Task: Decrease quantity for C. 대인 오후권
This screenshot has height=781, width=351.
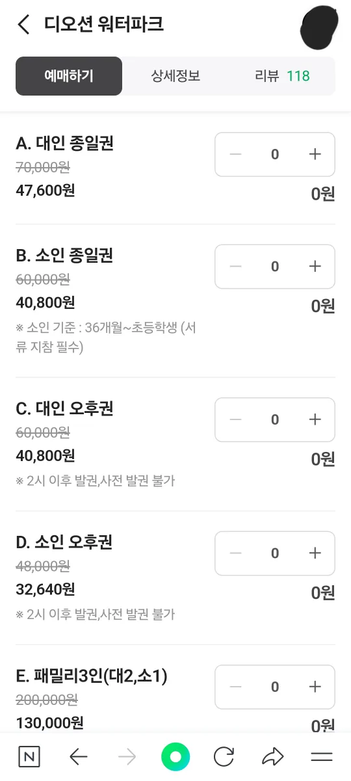Action: pyautogui.click(x=235, y=419)
